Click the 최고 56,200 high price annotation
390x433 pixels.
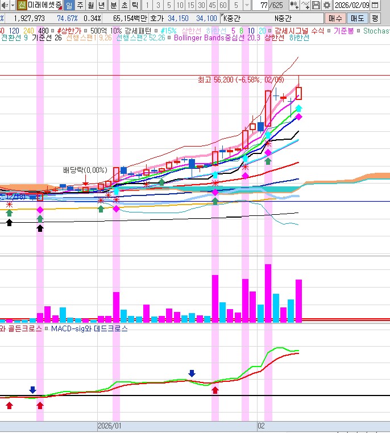241,80
